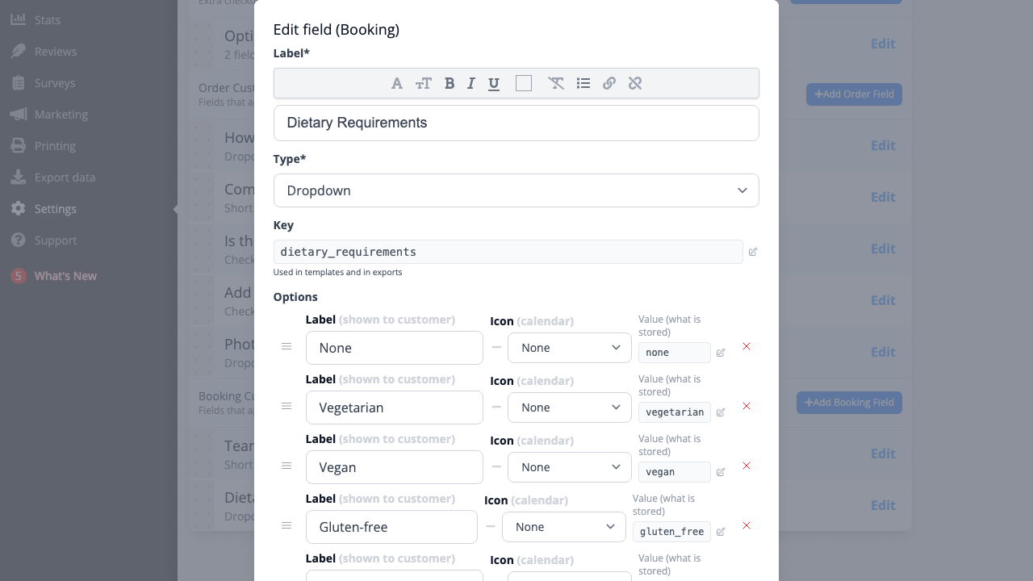Screen dimensions: 1033x581
Task: Click the edit icon next to value 'none'
Action: pyautogui.click(x=721, y=353)
